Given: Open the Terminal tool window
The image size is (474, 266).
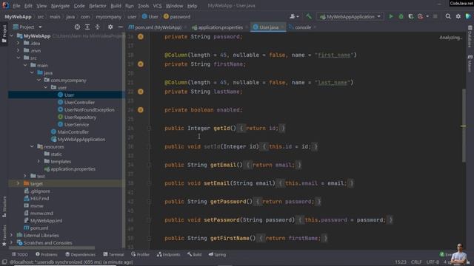Looking at the screenshot, I should [x=113, y=254].
